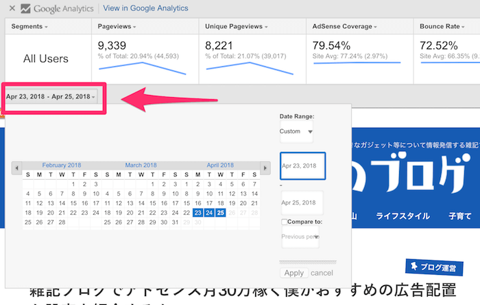Pick February 14 in the calendar
Image resolution: width=480 pixels, height=305 pixels.
pos(62,203)
